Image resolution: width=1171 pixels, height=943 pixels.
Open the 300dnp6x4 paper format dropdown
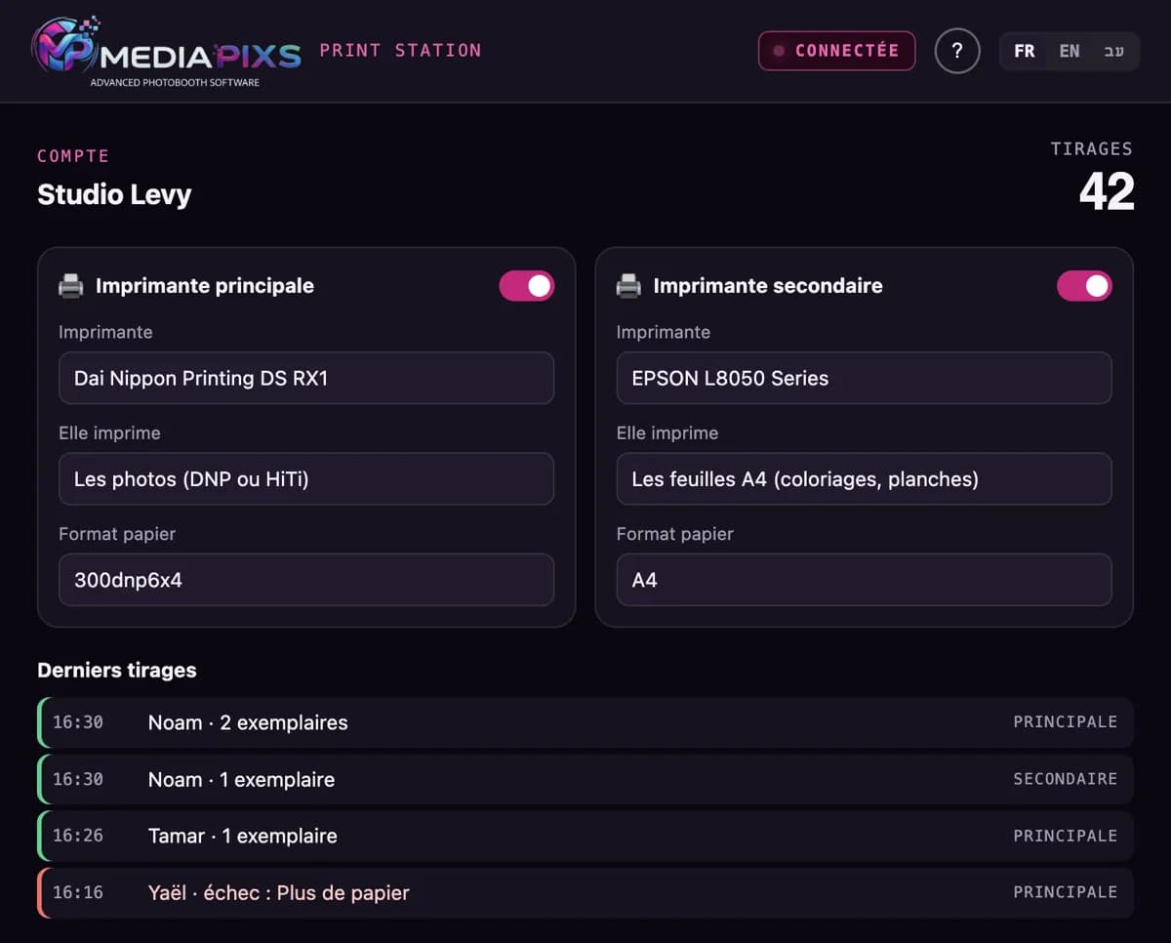[306, 580]
